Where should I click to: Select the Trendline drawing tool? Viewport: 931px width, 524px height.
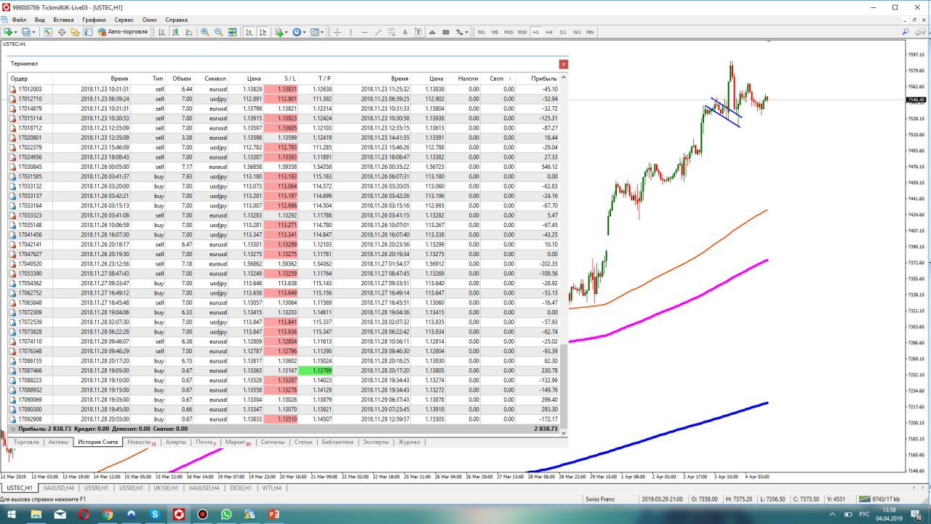point(378,32)
